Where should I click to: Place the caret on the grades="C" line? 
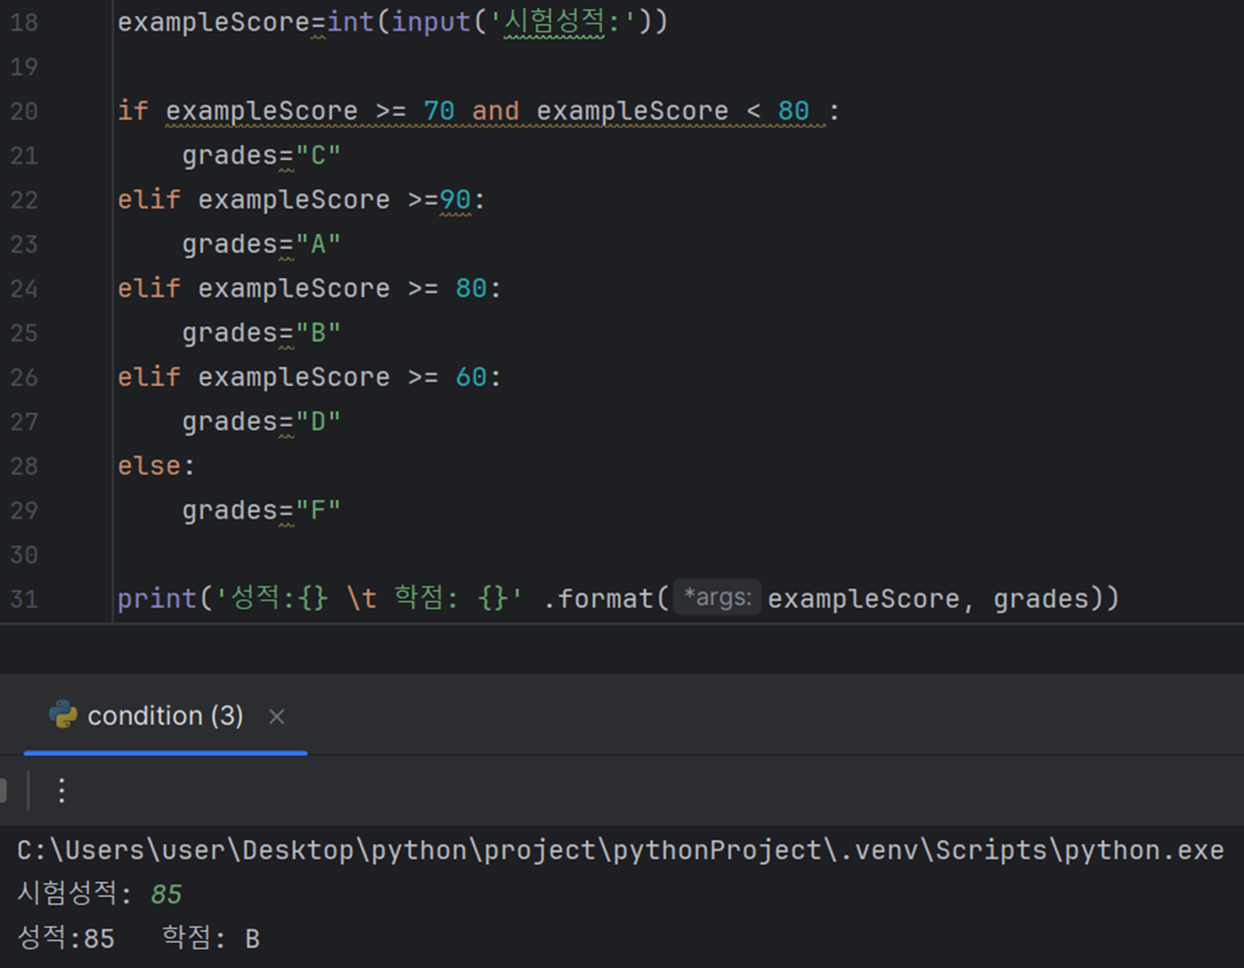(x=262, y=156)
